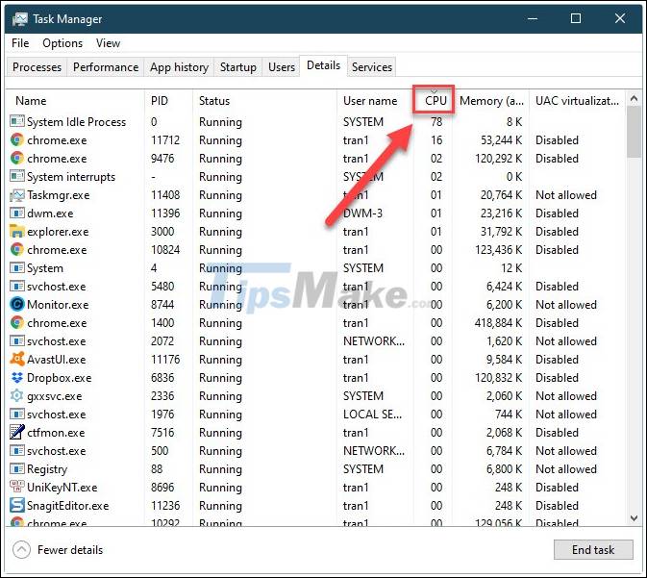The height and width of the screenshot is (578, 647).
Task: Click Chrome icon for PID 11712
Action: click(x=17, y=140)
